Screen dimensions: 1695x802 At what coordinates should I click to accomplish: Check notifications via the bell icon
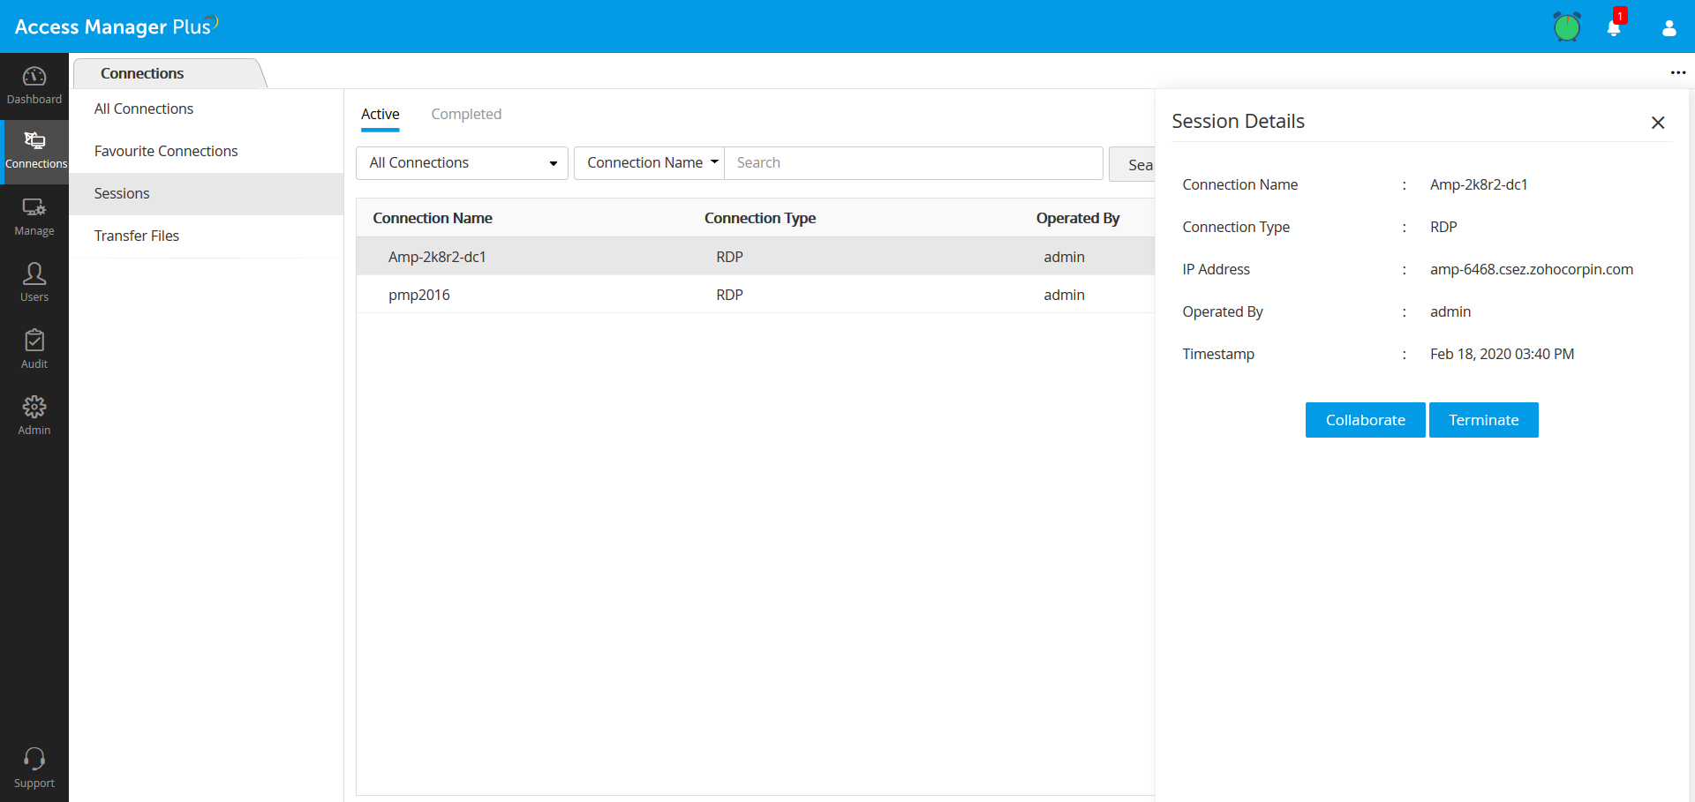pos(1614,26)
